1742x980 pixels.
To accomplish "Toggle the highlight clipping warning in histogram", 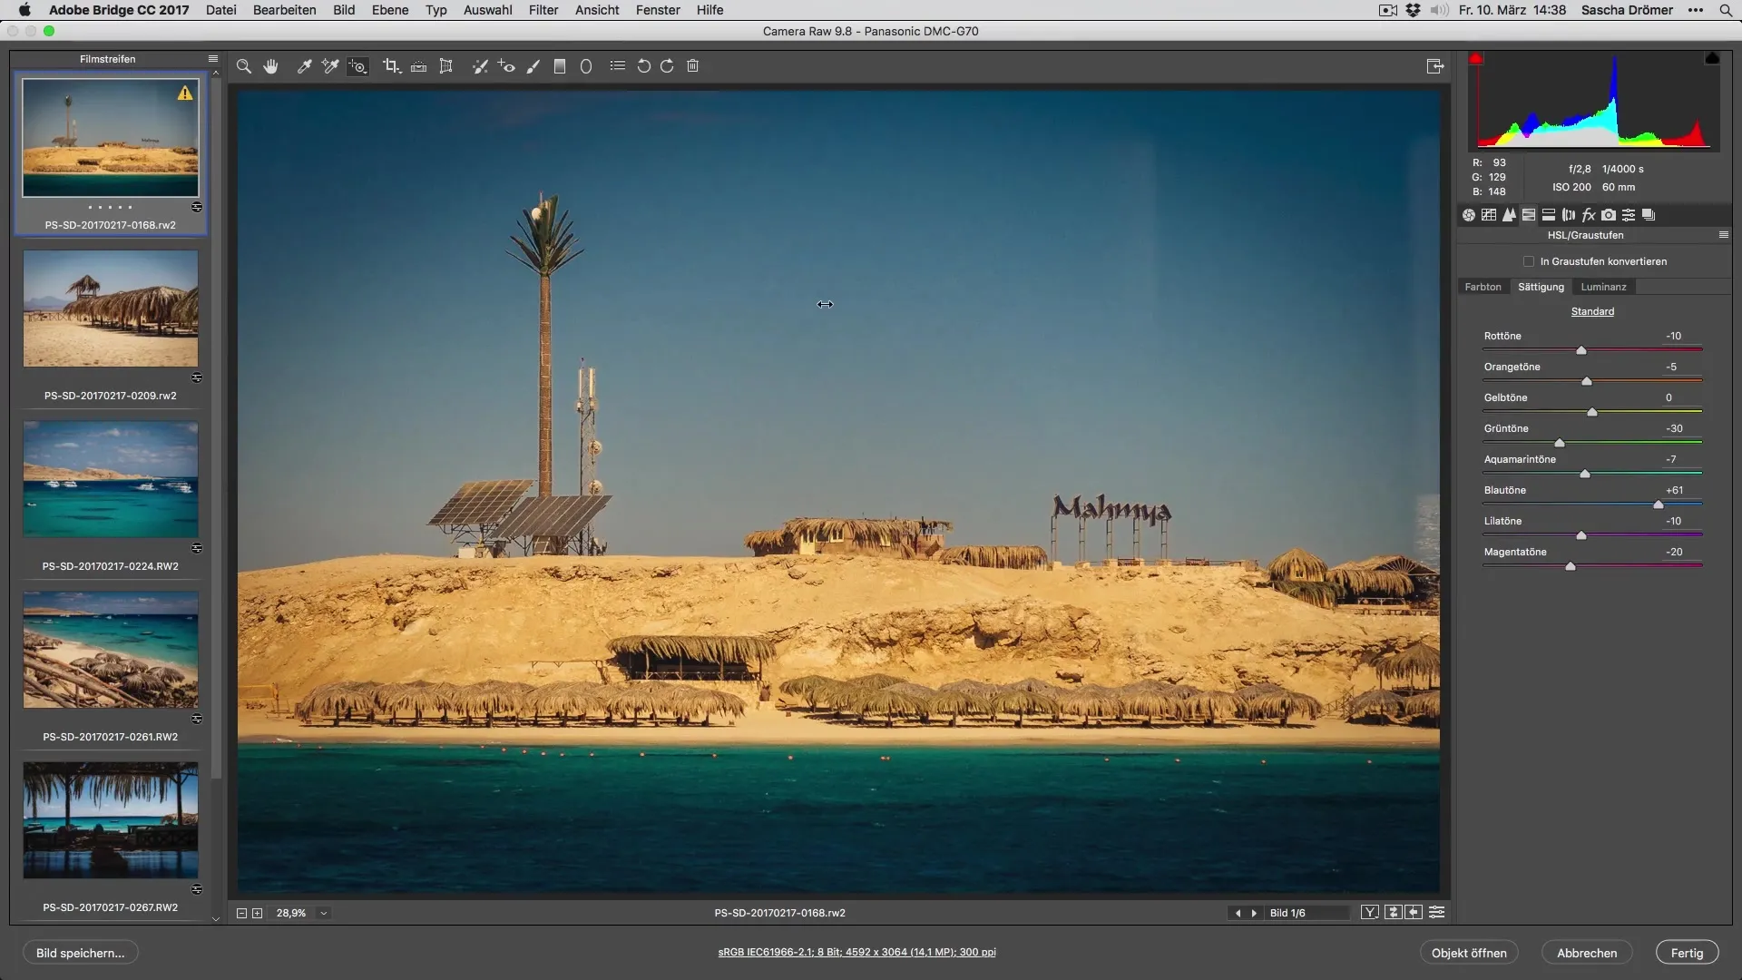I will 1712,59.
